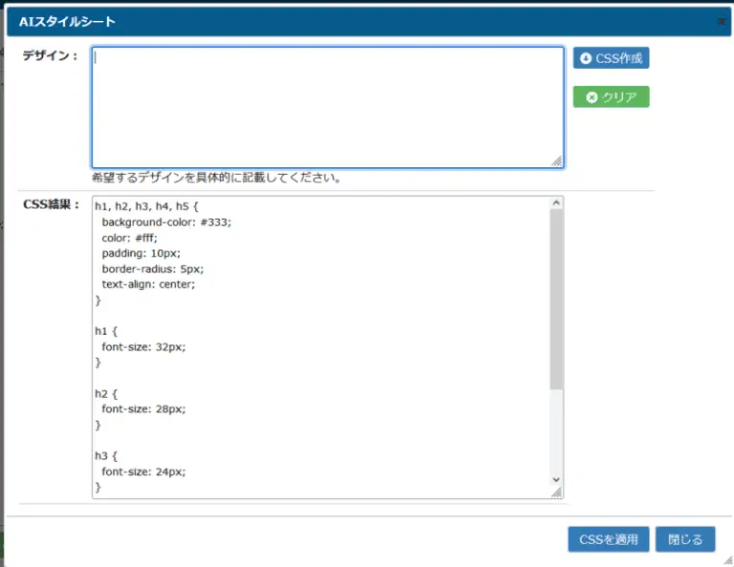This screenshot has width=734, height=567.
Task: Click inside the CSS結果 text area
Action: coord(322,347)
